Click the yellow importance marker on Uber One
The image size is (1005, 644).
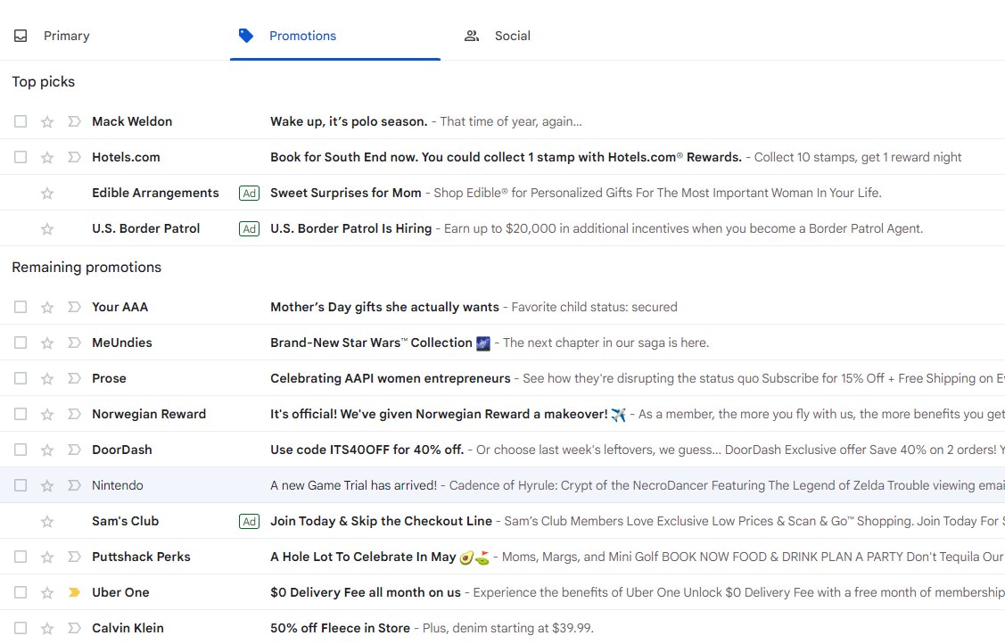(73, 592)
